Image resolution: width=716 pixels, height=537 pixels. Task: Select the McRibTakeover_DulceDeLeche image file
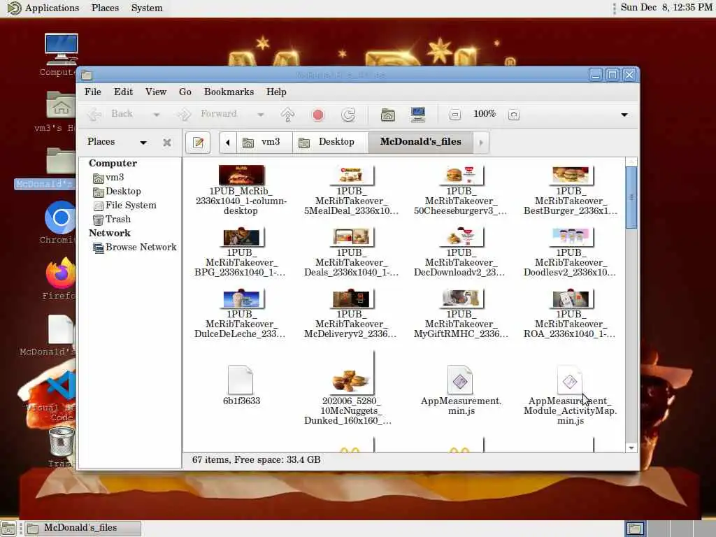(241, 299)
